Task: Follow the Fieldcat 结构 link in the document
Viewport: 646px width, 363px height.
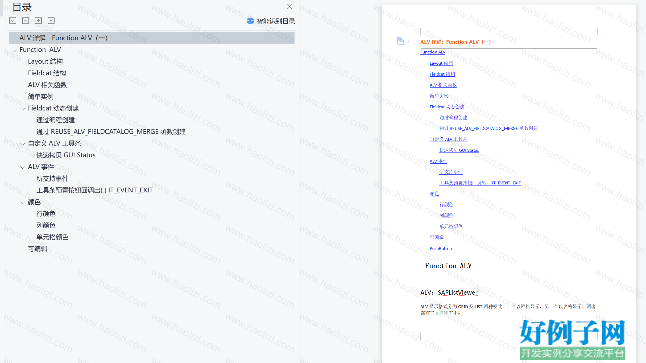Action: pos(442,74)
